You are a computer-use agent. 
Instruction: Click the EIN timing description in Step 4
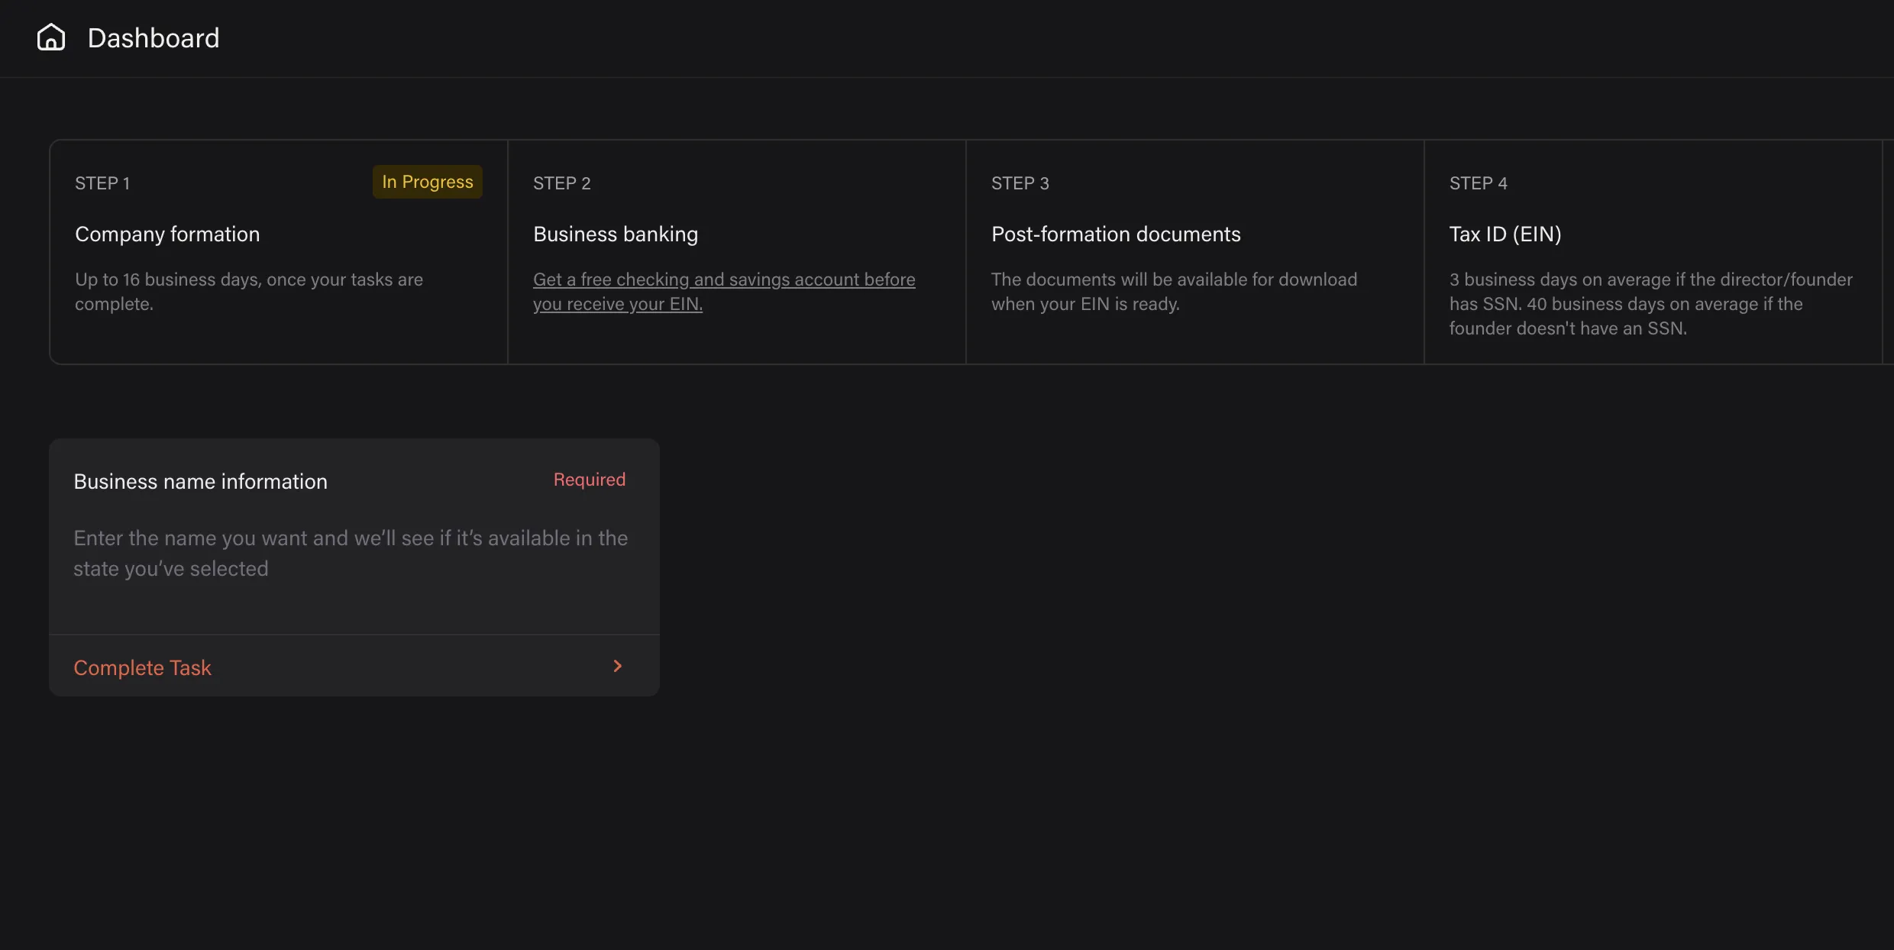(1650, 304)
